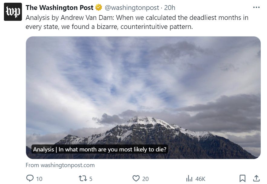267x184 pixels.
Task: Open the 20h timestamp permalink
Action: click(170, 8)
